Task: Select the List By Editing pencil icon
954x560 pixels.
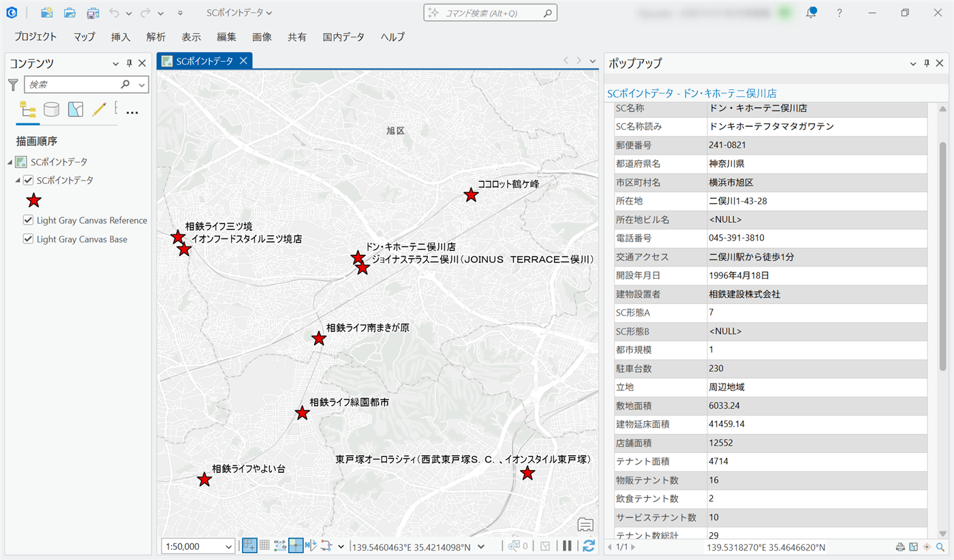Action: [99, 110]
